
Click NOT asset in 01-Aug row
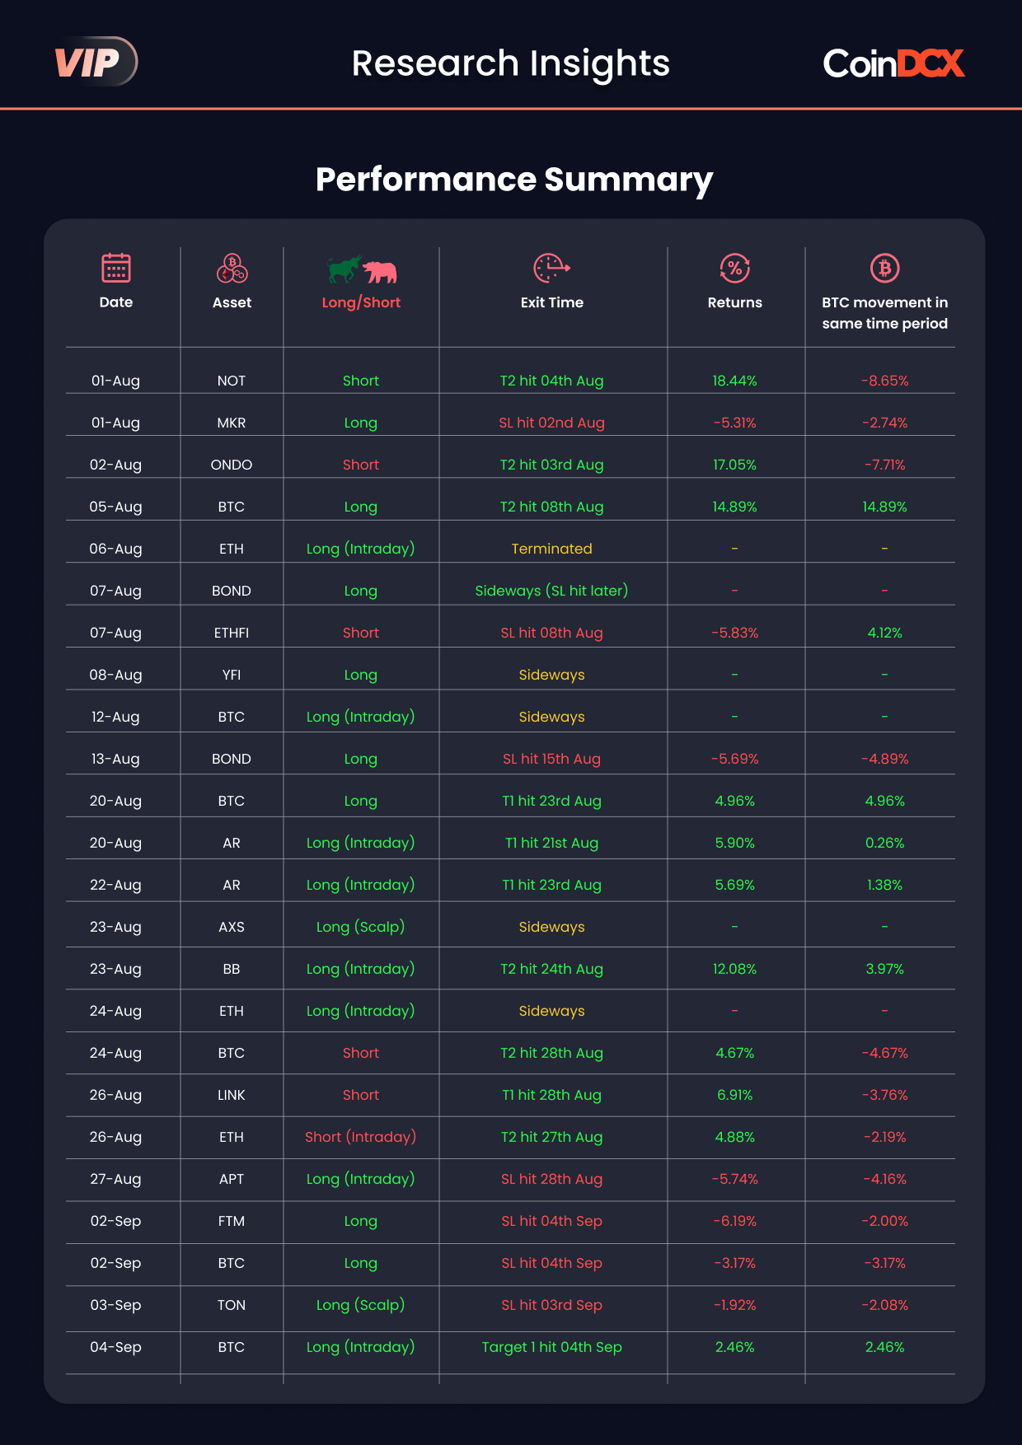click(x=232, y=381)
